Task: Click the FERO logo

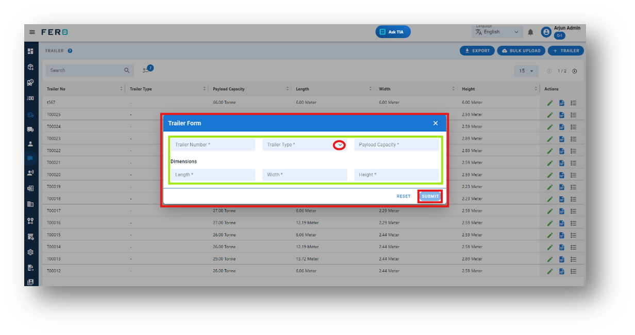Action: coord(55,32)
